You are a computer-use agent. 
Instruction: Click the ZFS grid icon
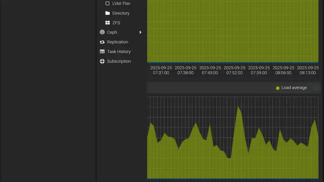107,23
